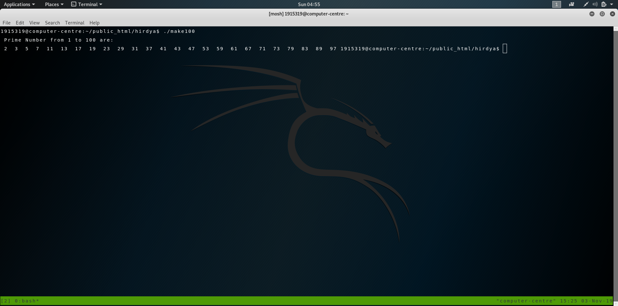This screenshot has height=306, width=618.
Task: Open the Terminal app menu in the top bar
Action: 87,5
